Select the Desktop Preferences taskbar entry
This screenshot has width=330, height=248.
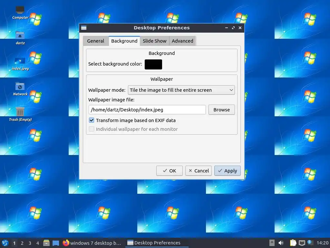(157, 243)
